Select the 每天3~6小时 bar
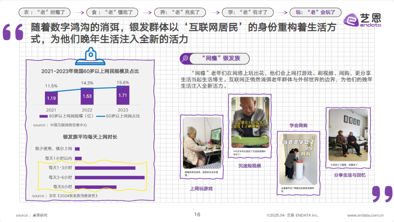This screenshot has height=222, width=394. pyautogui.click(x=110, y=177)
